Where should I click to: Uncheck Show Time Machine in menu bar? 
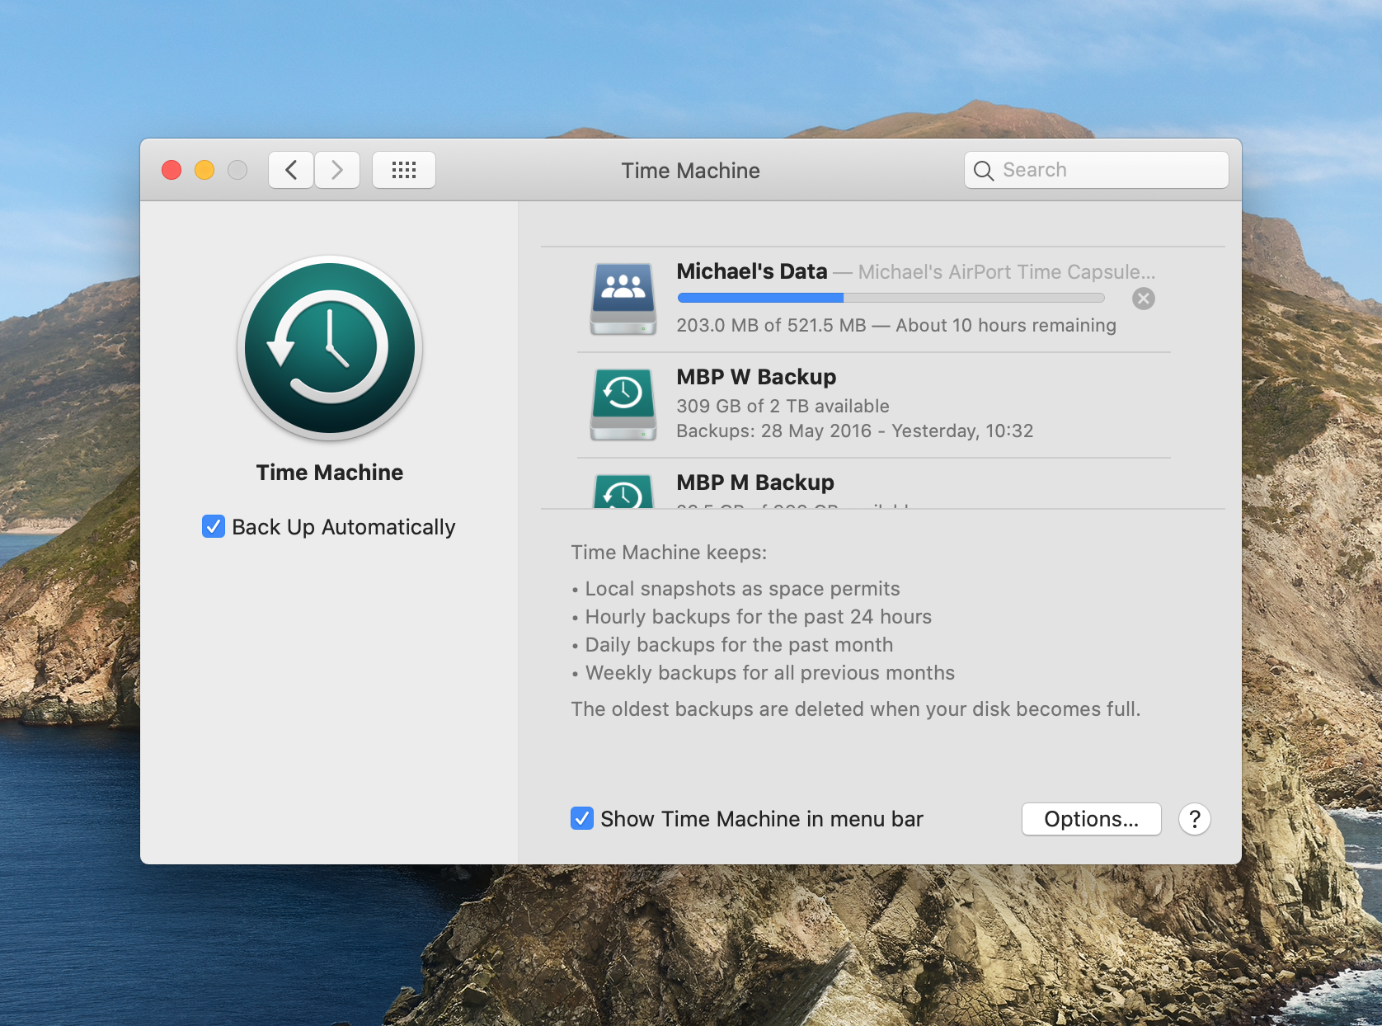[582, 819]
